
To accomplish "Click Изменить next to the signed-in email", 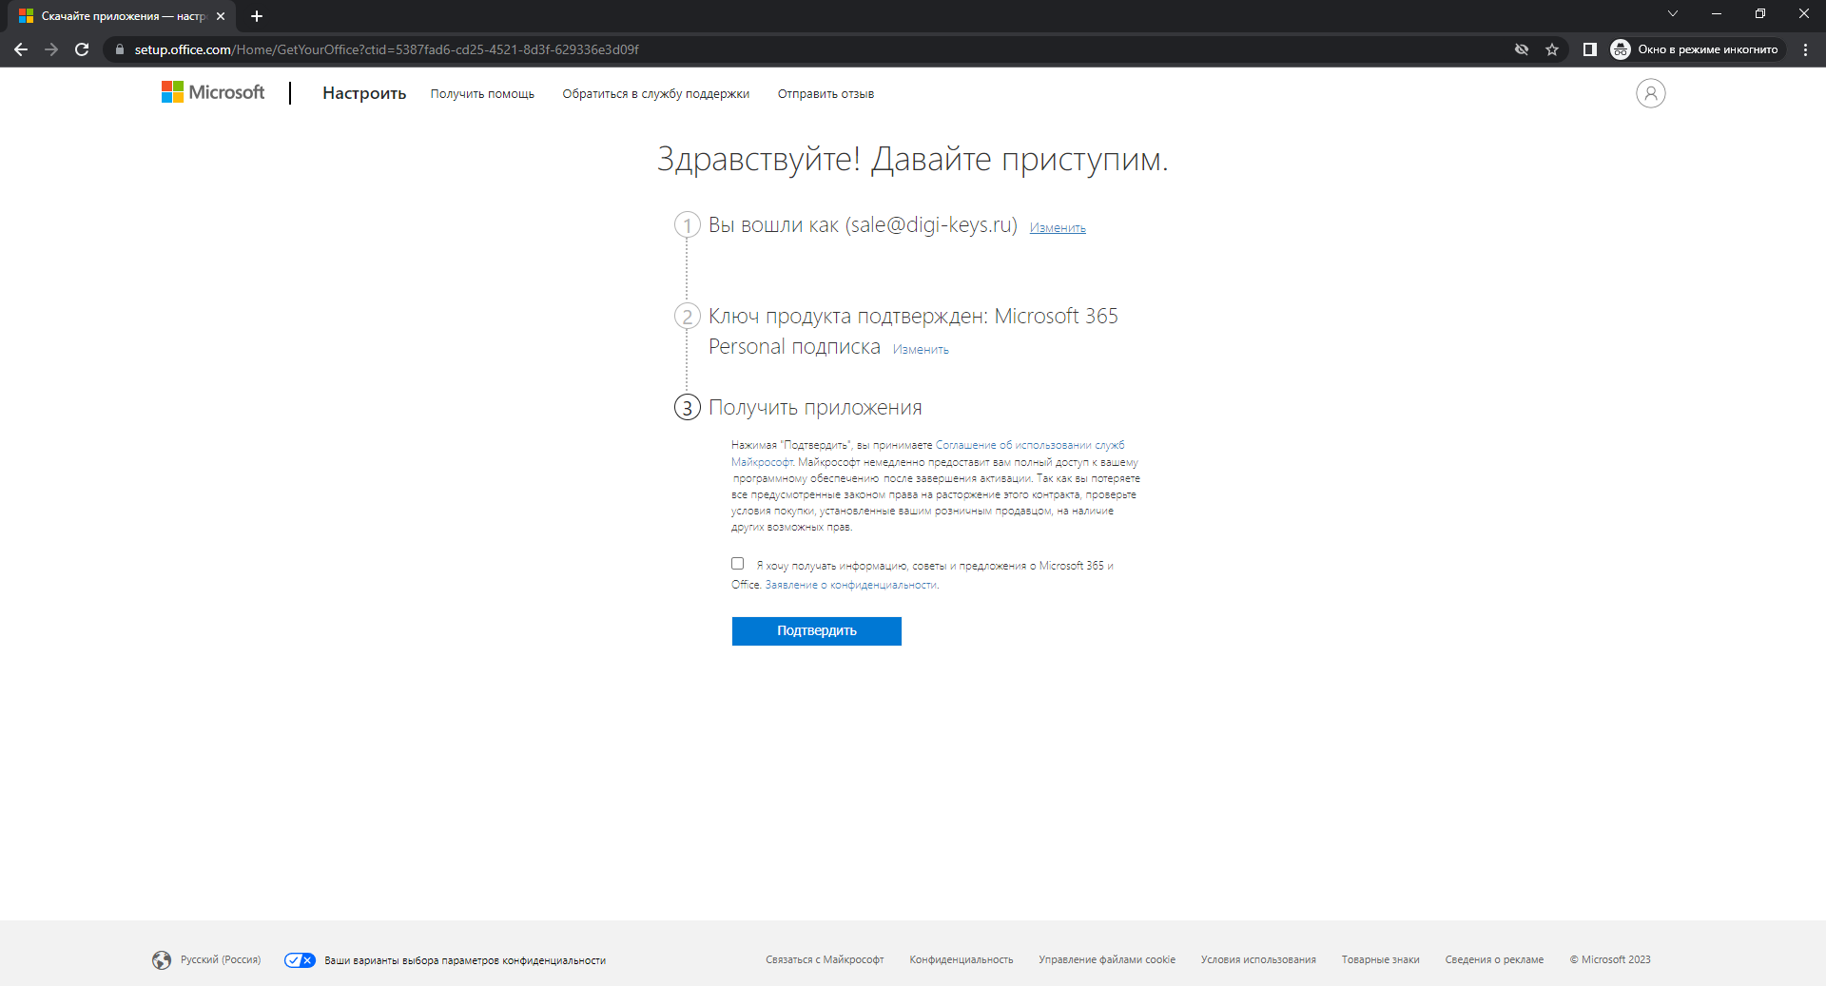I will 1058,228.
